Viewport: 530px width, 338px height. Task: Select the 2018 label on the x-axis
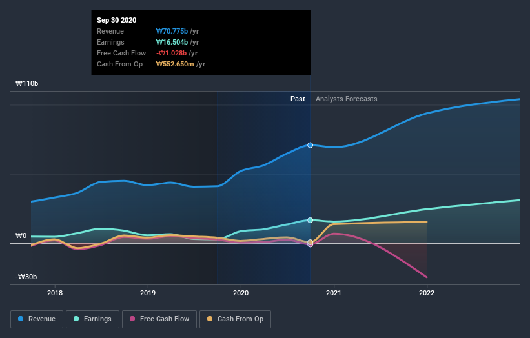(55, 293)
